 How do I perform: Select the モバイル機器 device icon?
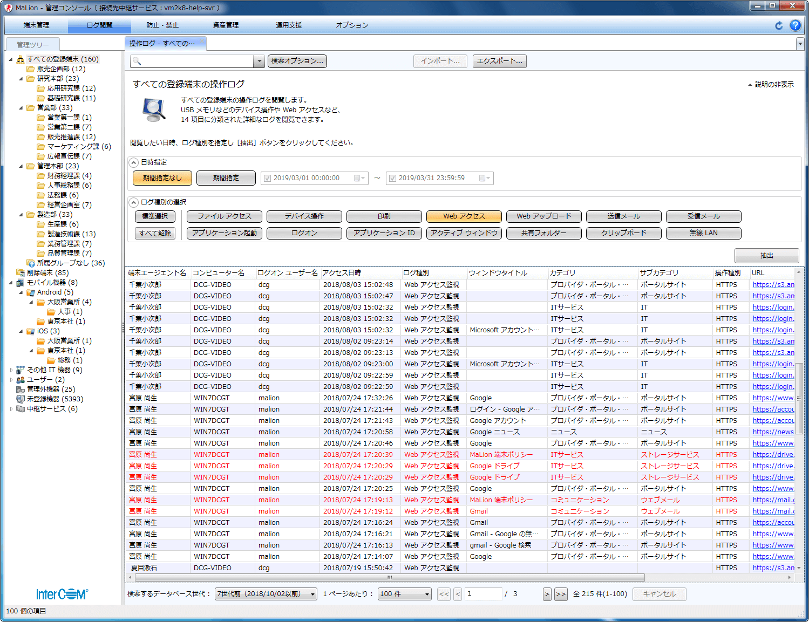pos(21,283)
